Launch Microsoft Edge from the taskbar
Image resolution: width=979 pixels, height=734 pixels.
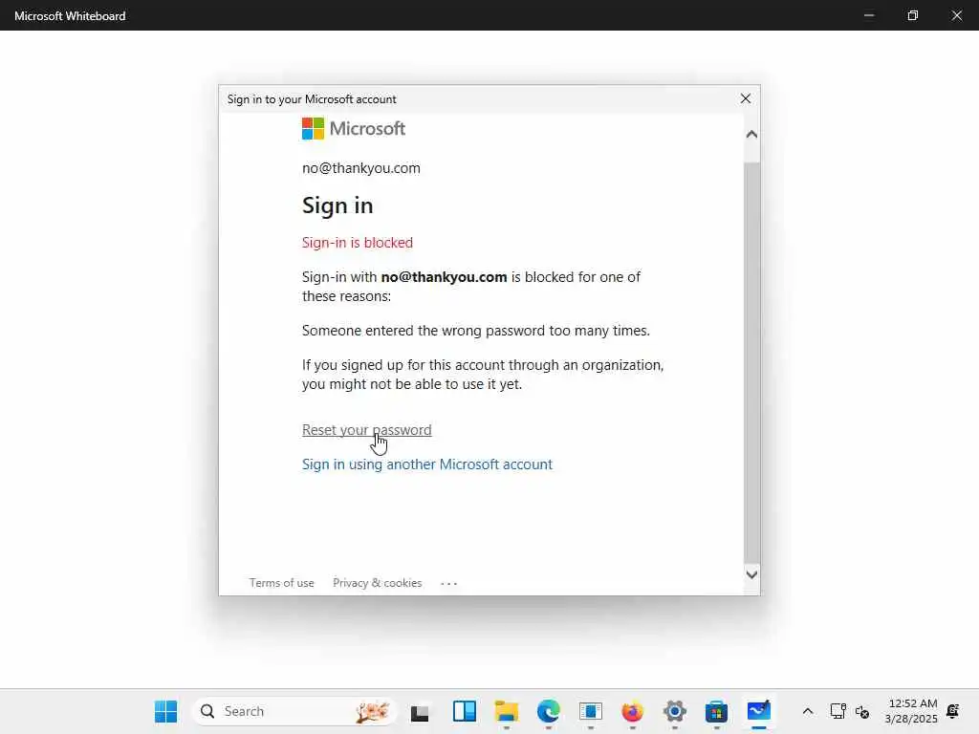(x=548, y=711)
